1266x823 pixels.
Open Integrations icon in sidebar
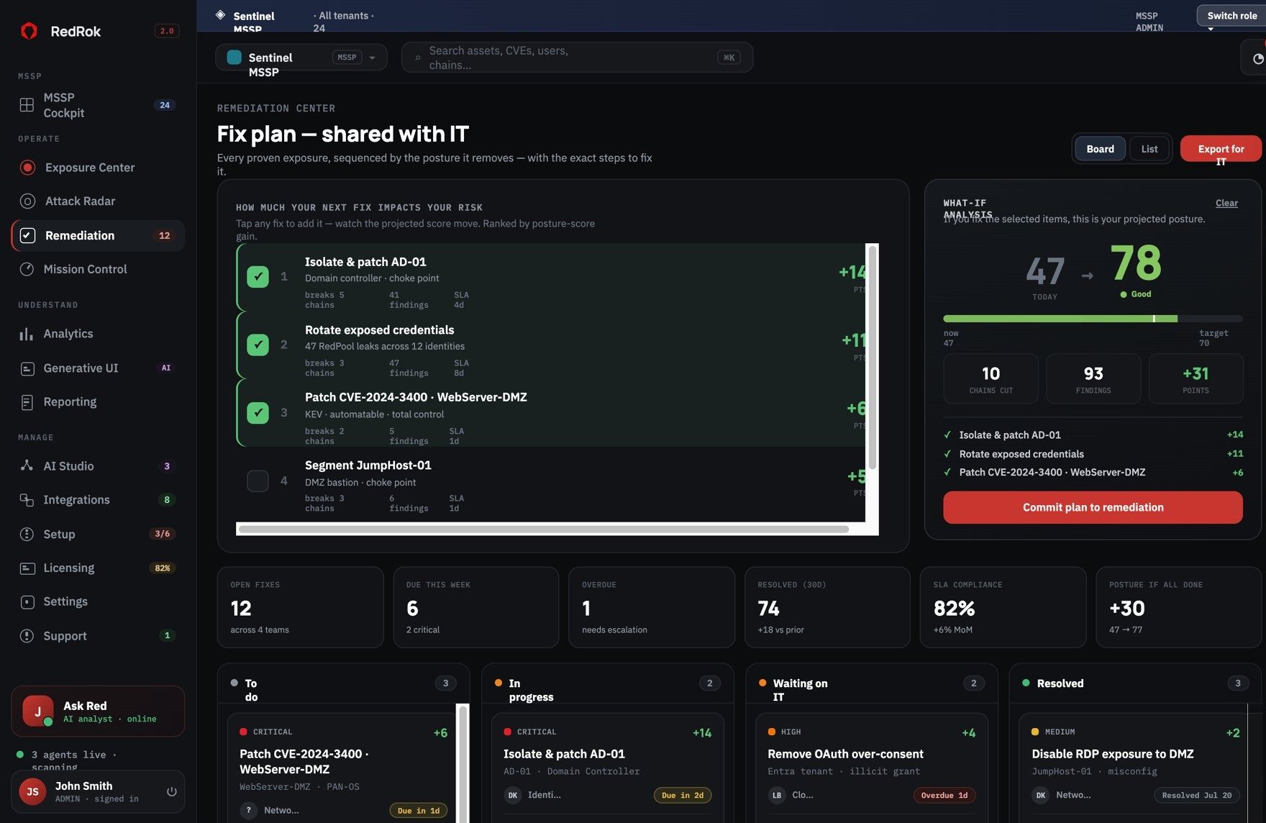pos(27,500)
